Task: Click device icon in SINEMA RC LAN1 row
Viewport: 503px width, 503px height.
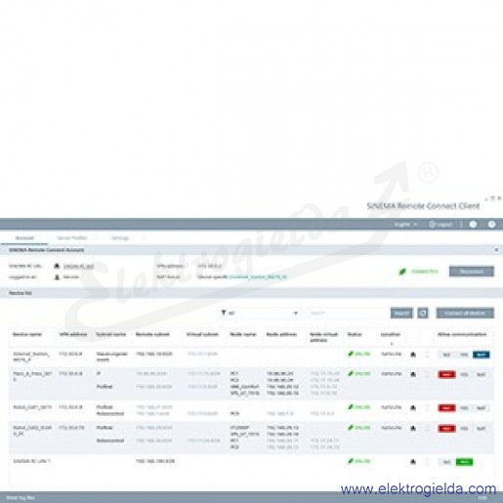Action: (x=413, y=461)
